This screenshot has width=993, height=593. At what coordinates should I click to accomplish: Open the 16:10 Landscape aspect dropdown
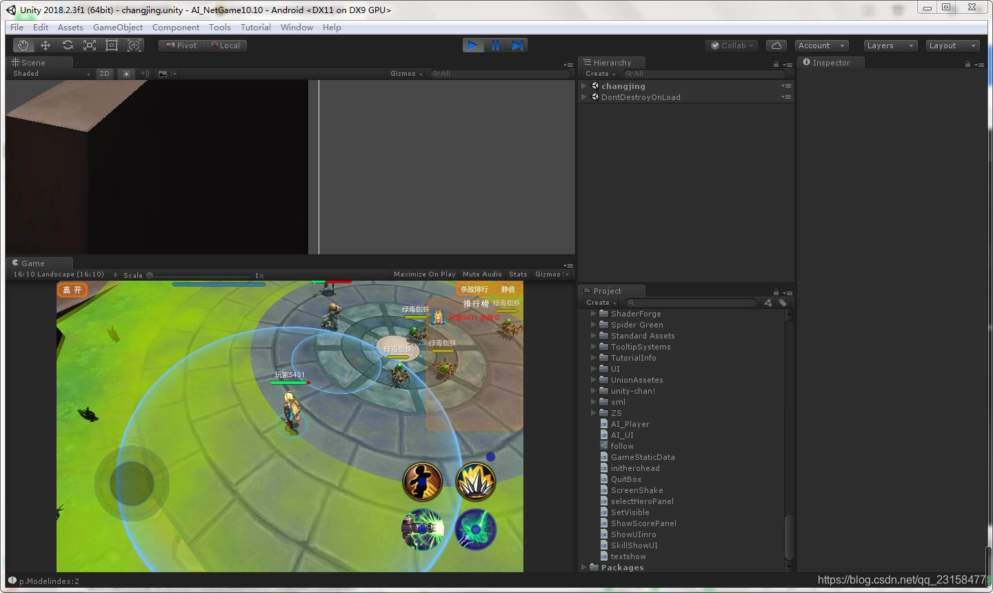(x=65, y=274)
